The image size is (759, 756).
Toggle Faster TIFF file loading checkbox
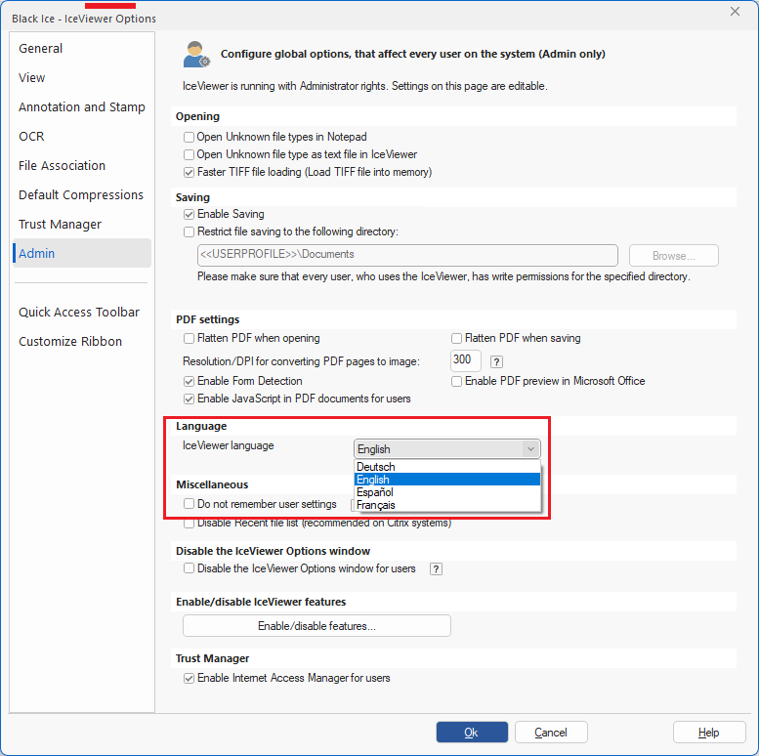tap(189, 172)
